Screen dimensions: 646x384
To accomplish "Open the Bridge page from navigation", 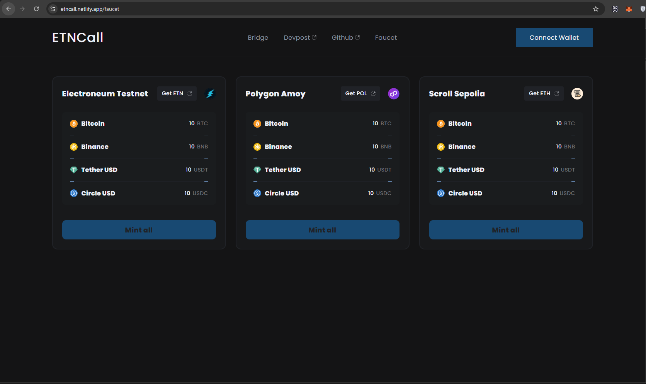I will click(258, 37).
